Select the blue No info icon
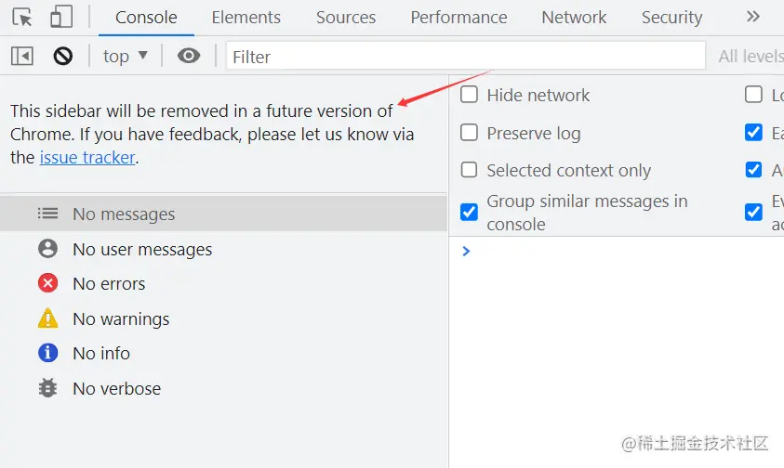784x468 pixels. pos(48,353)
